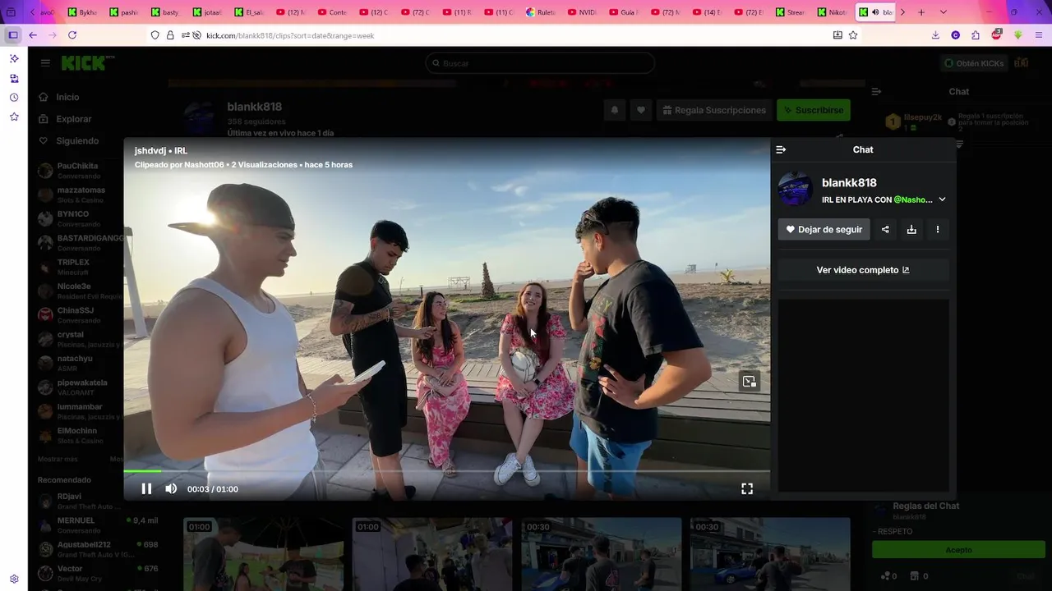Mute the clip audio

point(171,489)
